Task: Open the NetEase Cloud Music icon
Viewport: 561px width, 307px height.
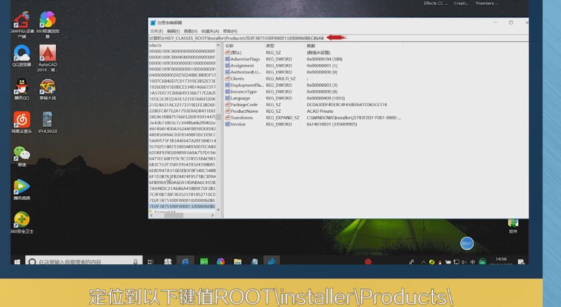Action: (21, 121)
